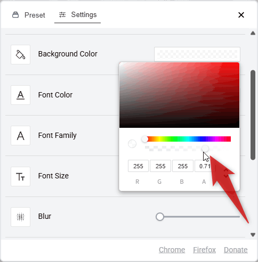This screenshot has width=258, height=262.
Task: Open the Settings tab
Action: tap(78, 15)
